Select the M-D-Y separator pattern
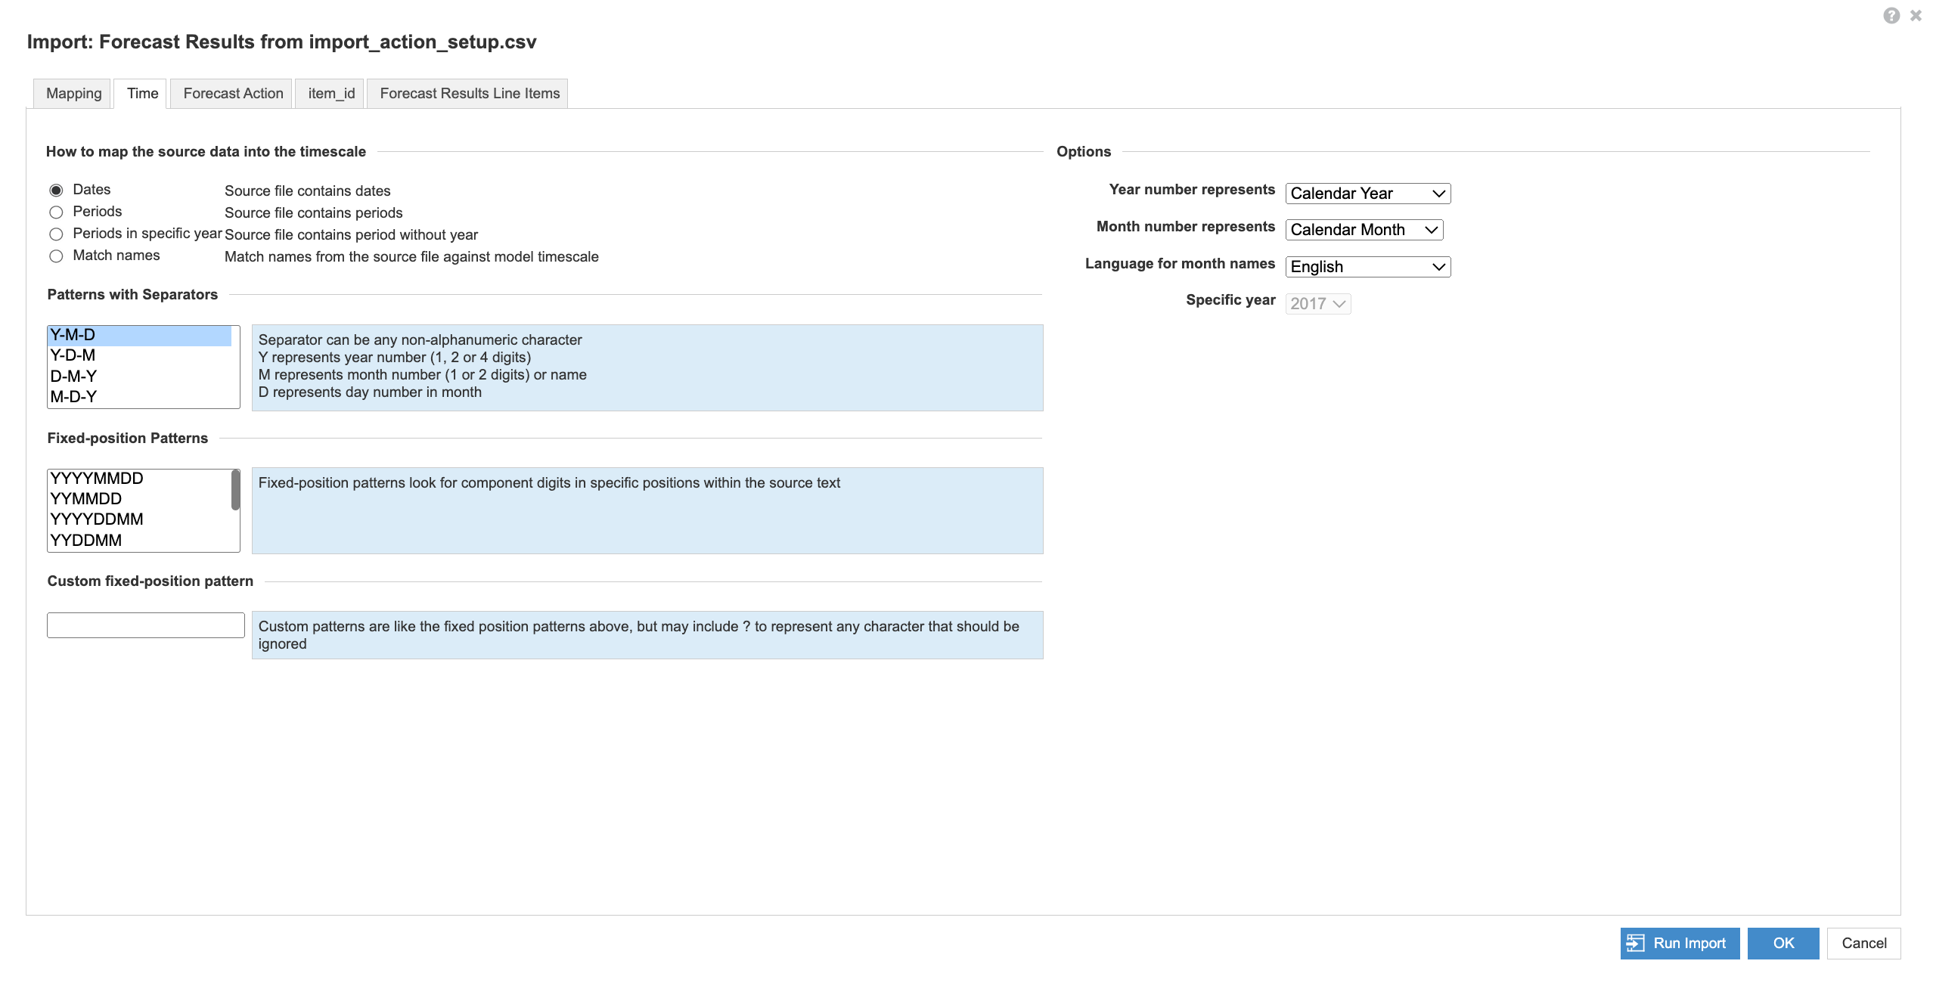Screen dimensions: 1933x995 coord(137,396)
